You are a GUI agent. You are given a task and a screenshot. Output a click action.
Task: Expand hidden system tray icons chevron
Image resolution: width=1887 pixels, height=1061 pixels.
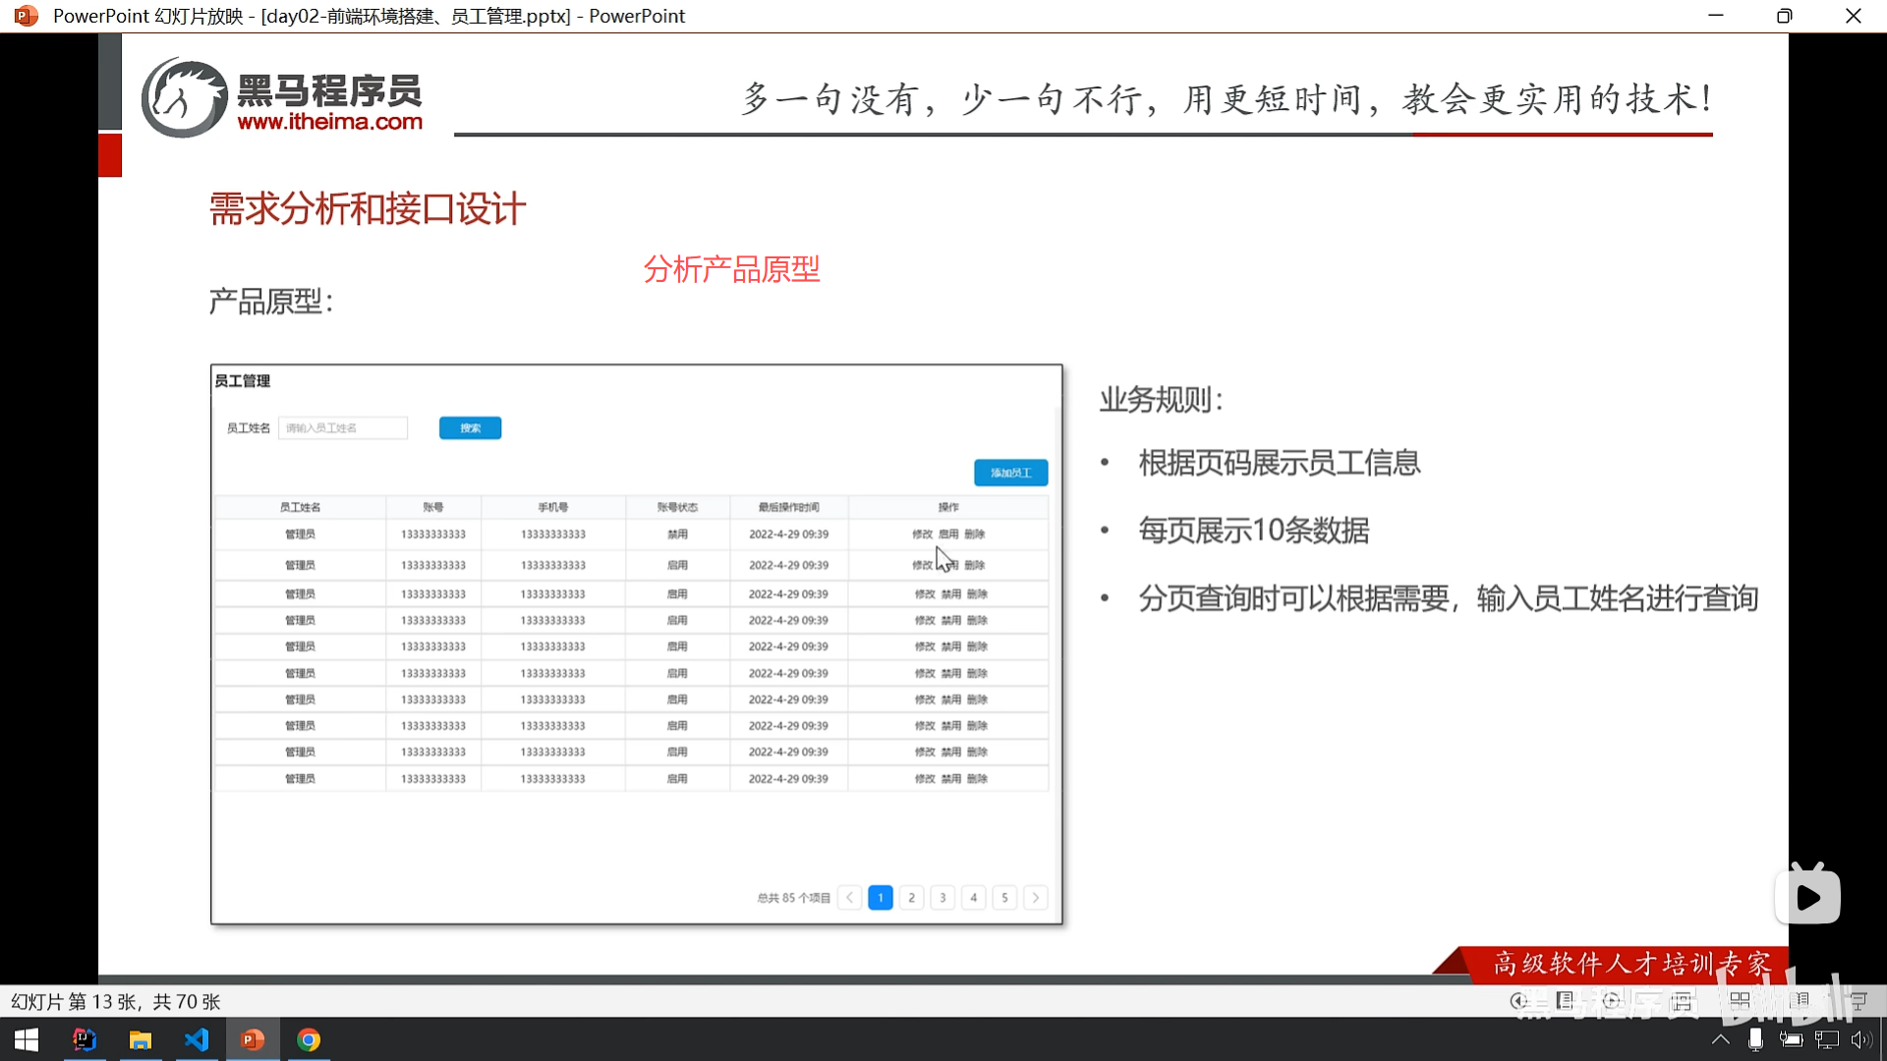tap(1721, 1039)
